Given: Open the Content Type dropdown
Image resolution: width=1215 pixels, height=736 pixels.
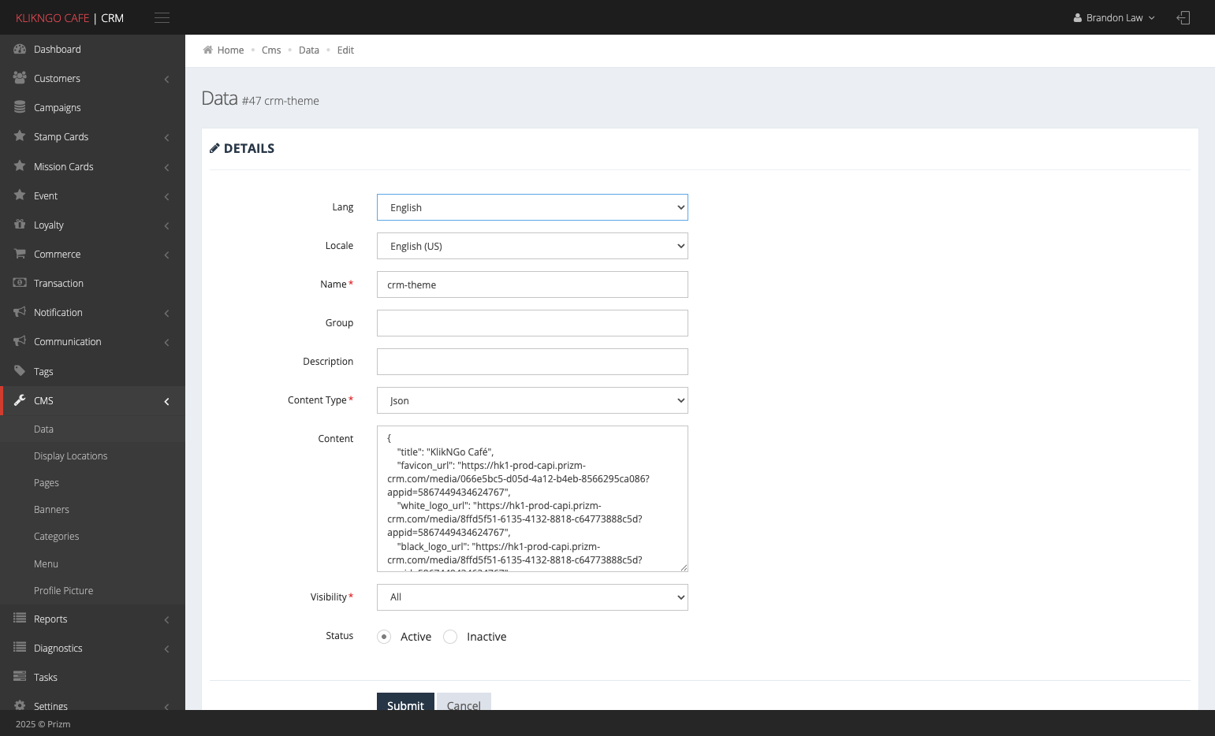Looking at the screenshot, I should [532, 400].
